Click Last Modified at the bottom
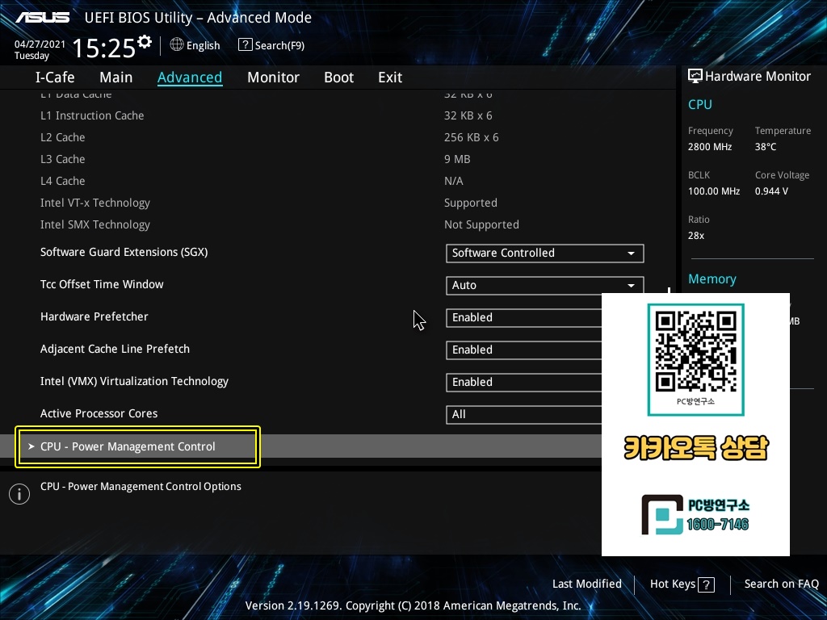Screen dimensions: 827x620 coord(586,584)
